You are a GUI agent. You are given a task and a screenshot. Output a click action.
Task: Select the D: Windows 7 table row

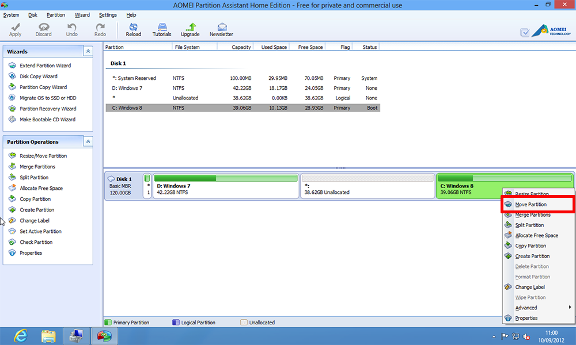tap(243, 88)
